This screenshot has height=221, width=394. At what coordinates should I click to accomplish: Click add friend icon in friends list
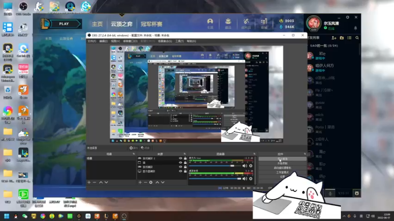point(334,38)
